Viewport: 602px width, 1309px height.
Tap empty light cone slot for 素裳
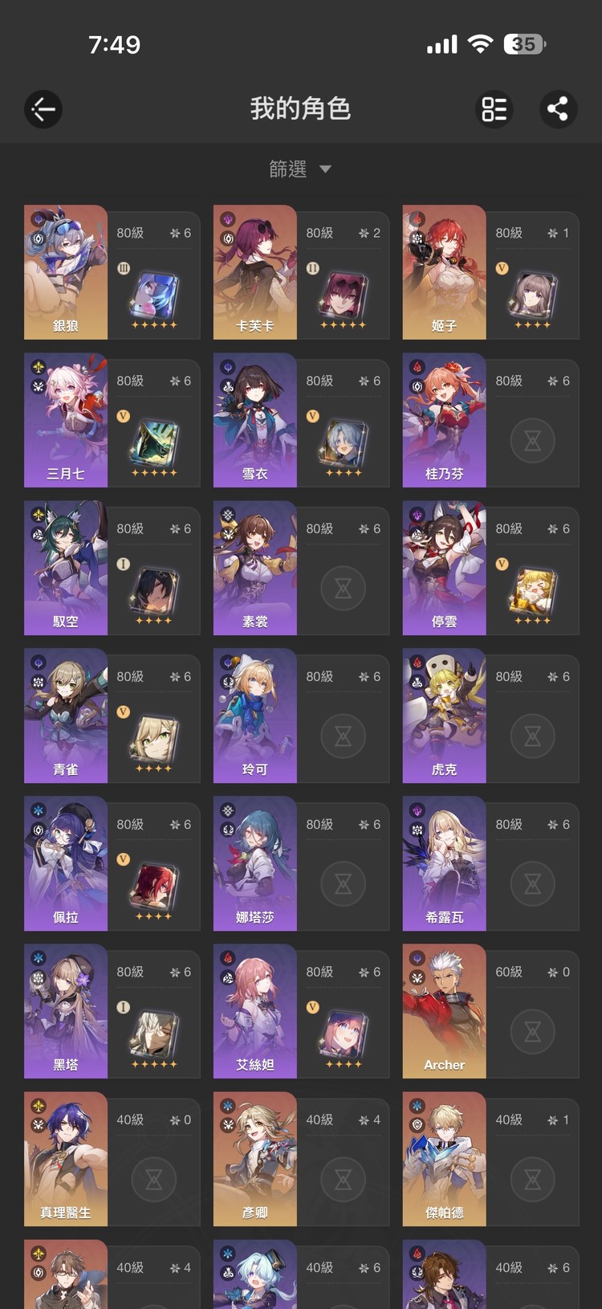(344, 589)
